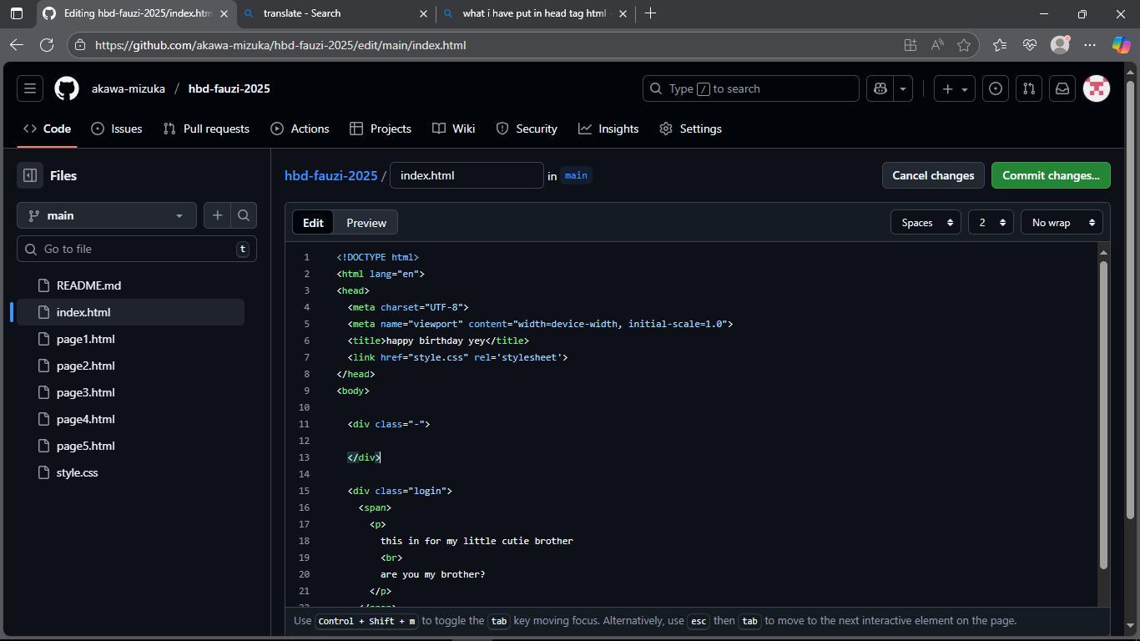Open the issues icon in header
This screenshot has height=641, width=1140.
tap(995, 88)
